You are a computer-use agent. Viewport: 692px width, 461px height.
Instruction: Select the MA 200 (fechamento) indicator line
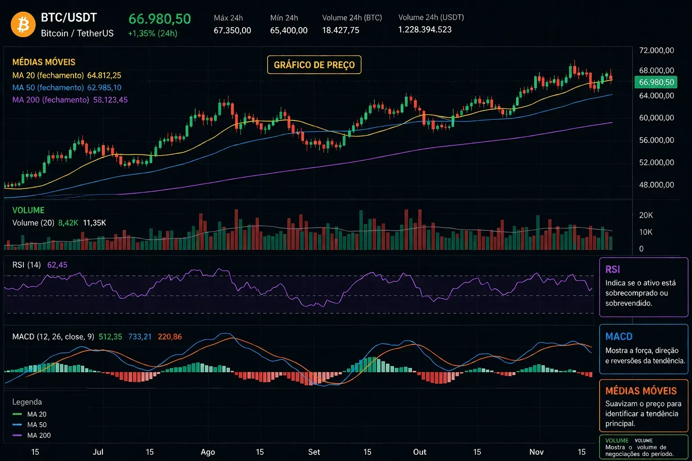pos(70,99)
